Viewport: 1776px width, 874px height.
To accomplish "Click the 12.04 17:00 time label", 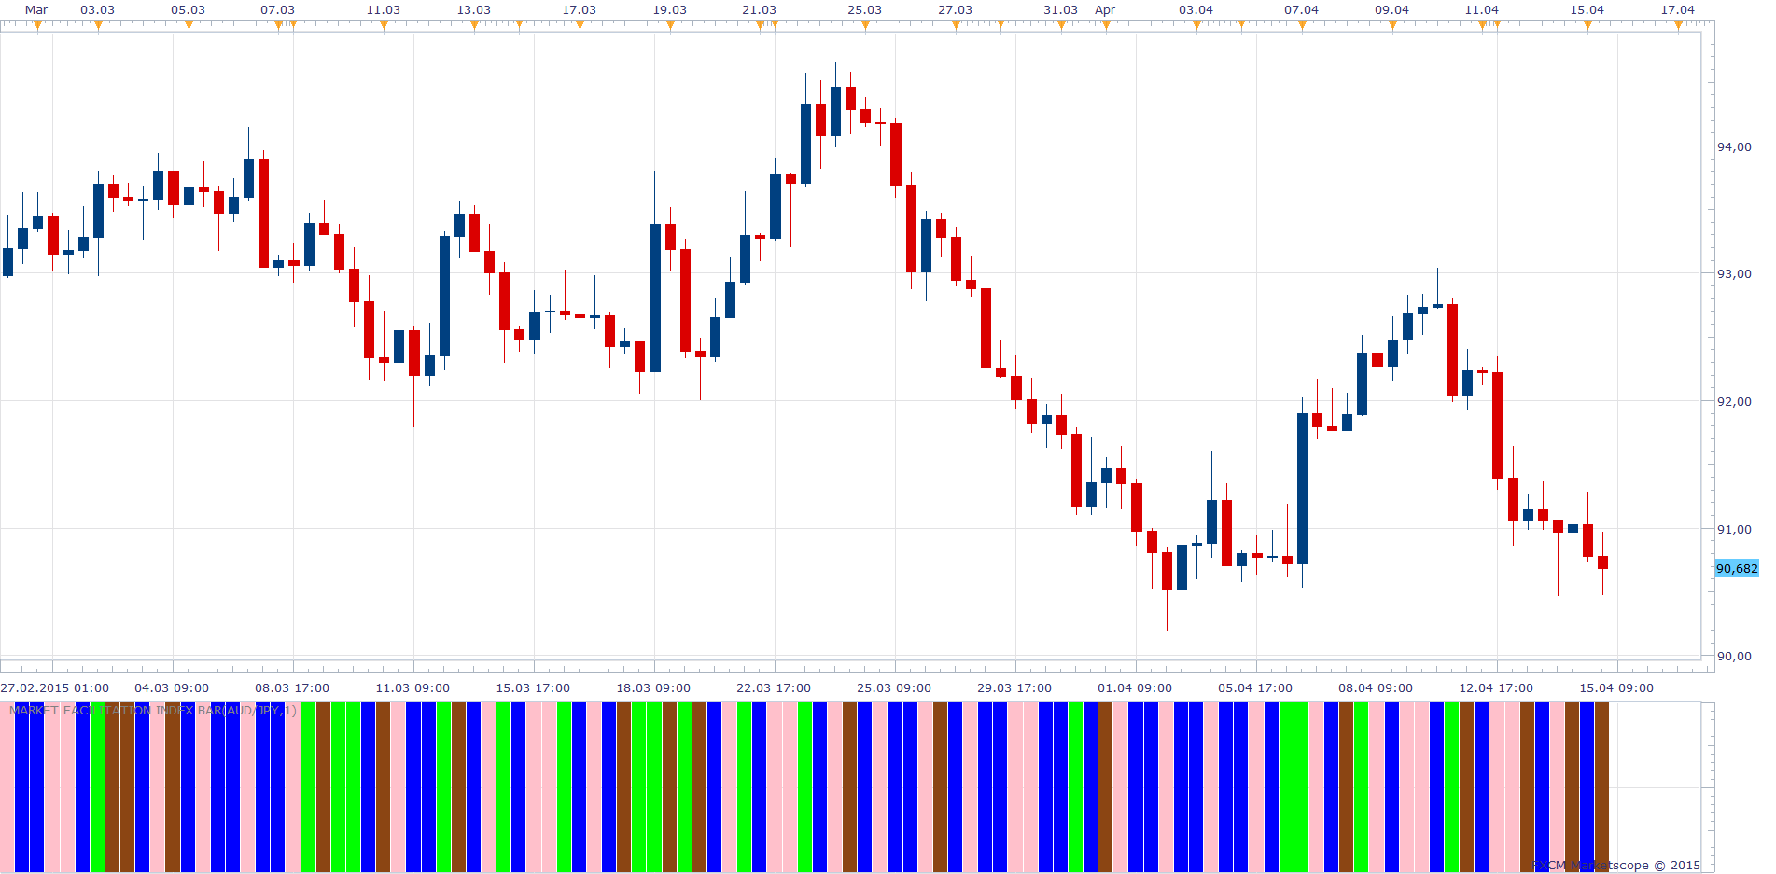I will (x=1496, y=688).
